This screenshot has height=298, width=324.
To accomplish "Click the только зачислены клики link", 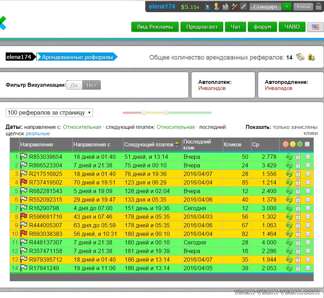I will (295, 130).
